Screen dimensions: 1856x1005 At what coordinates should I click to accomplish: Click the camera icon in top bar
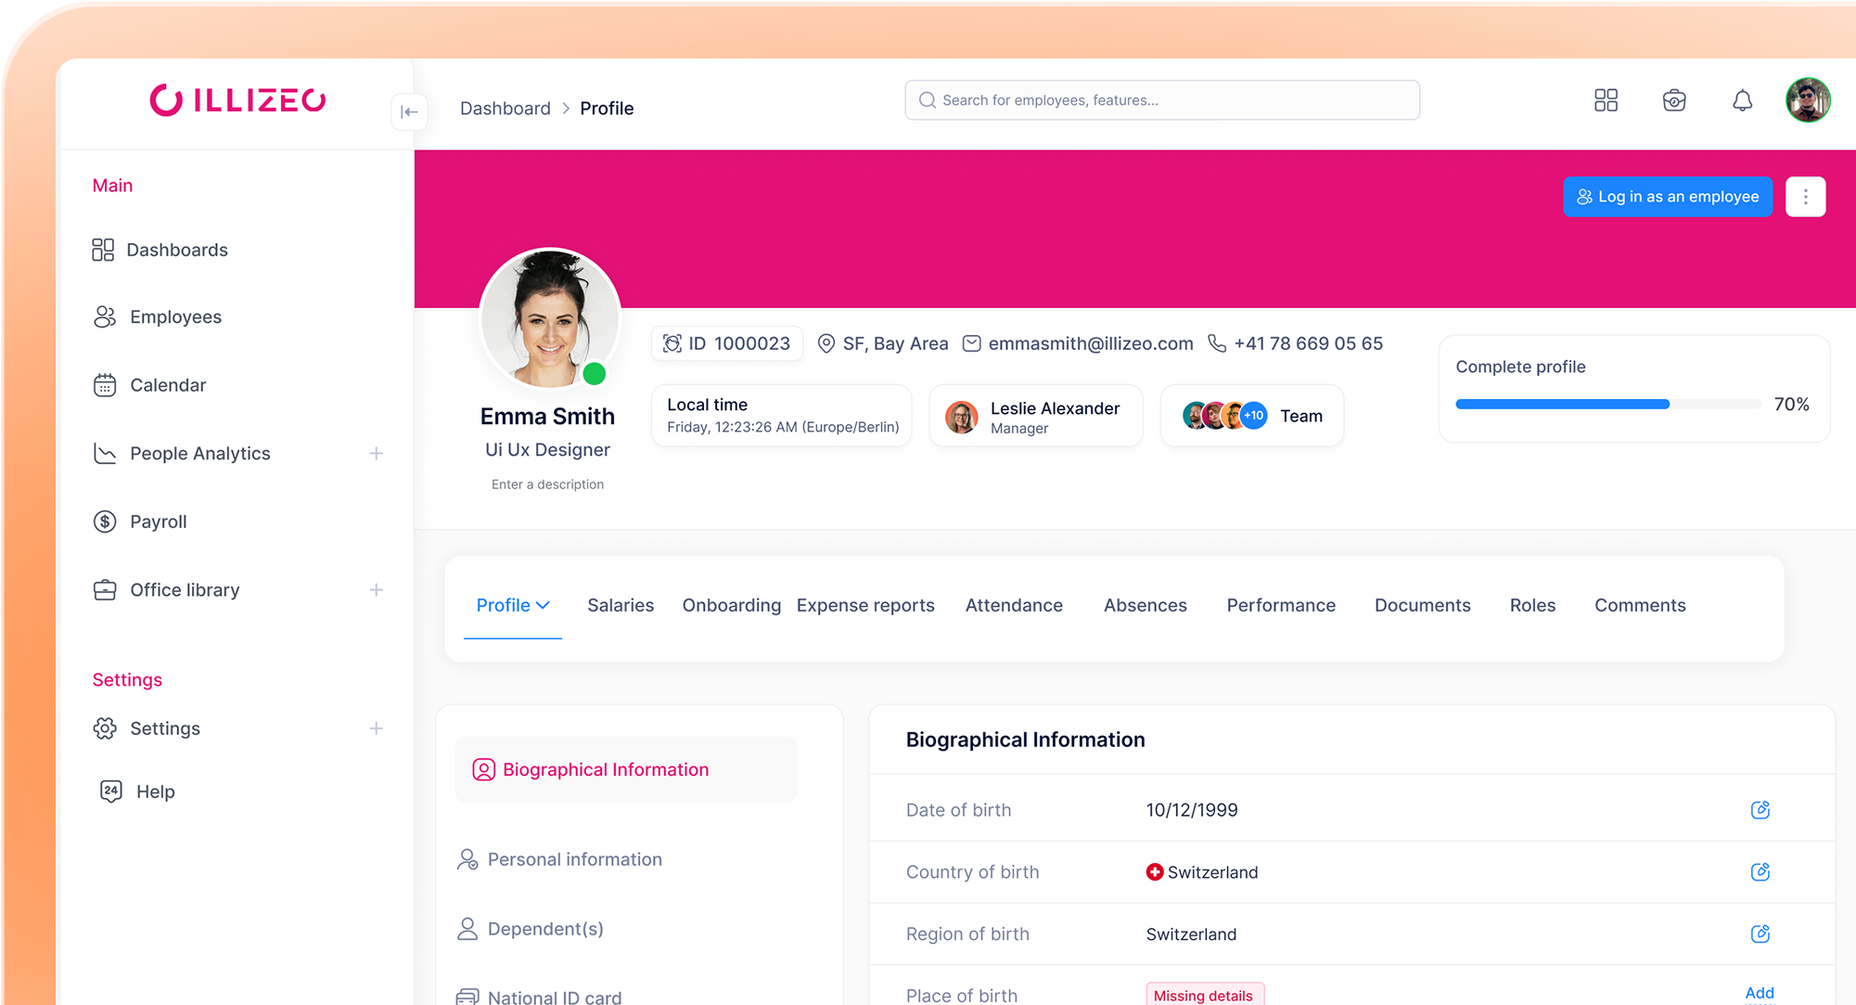tap(1673, 100)
